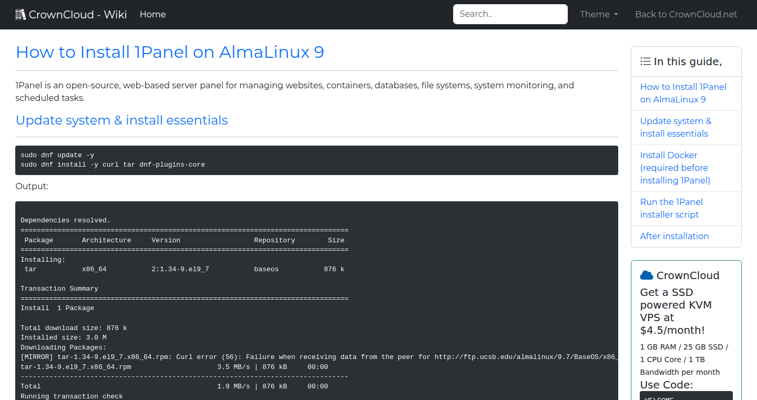Click the Running transaction check line
The width and height of the screenshot is (757, 400).
pyautogui.click(x=71, y=396)
